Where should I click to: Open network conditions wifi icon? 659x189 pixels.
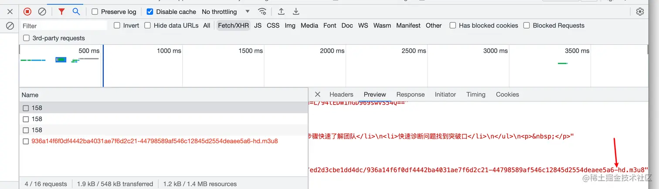click(x=262, y=12)
